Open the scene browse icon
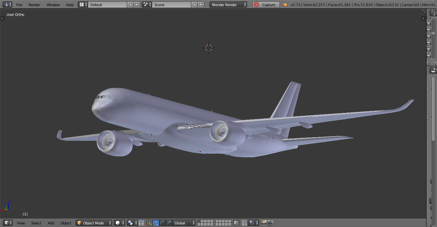Viewport: 437px width, 227px height. click(147, 5)
